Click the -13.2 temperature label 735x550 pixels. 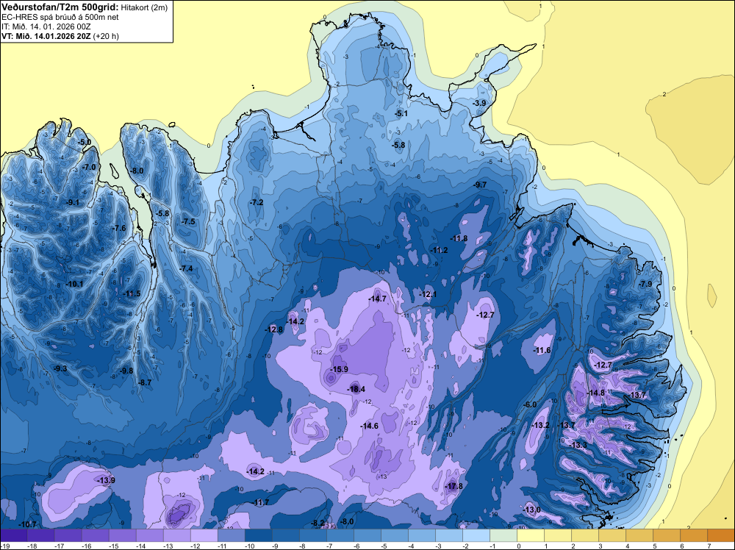point(540,425)
